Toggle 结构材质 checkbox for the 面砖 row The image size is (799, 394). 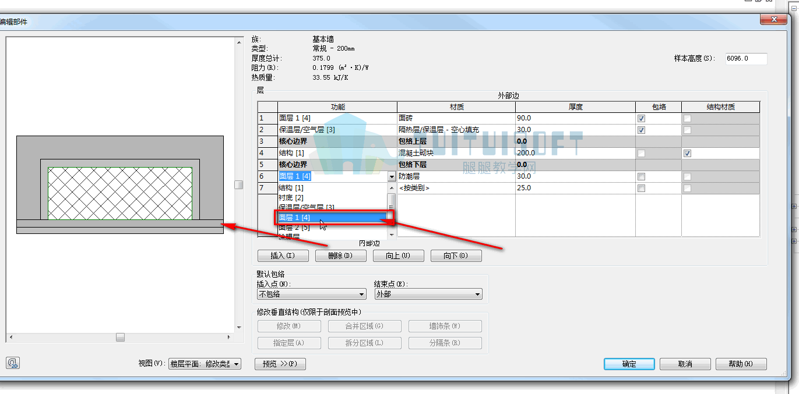pyautogui.click(x=688, y=118)
